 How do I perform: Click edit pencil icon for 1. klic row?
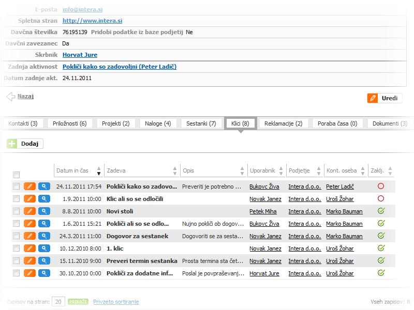pos(30,248)
